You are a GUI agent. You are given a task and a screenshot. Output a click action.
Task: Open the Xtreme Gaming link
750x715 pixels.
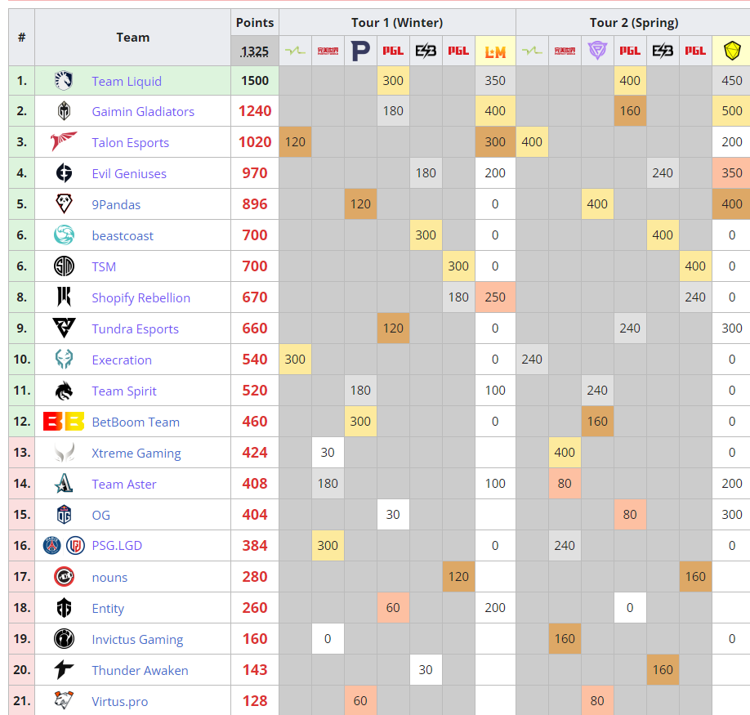(x=136, y=454)
